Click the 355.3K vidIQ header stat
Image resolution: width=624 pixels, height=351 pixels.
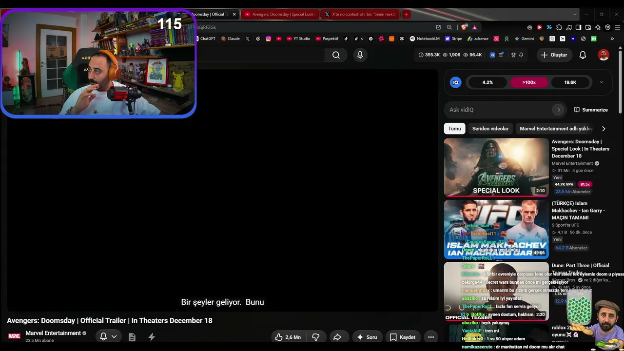429,55
